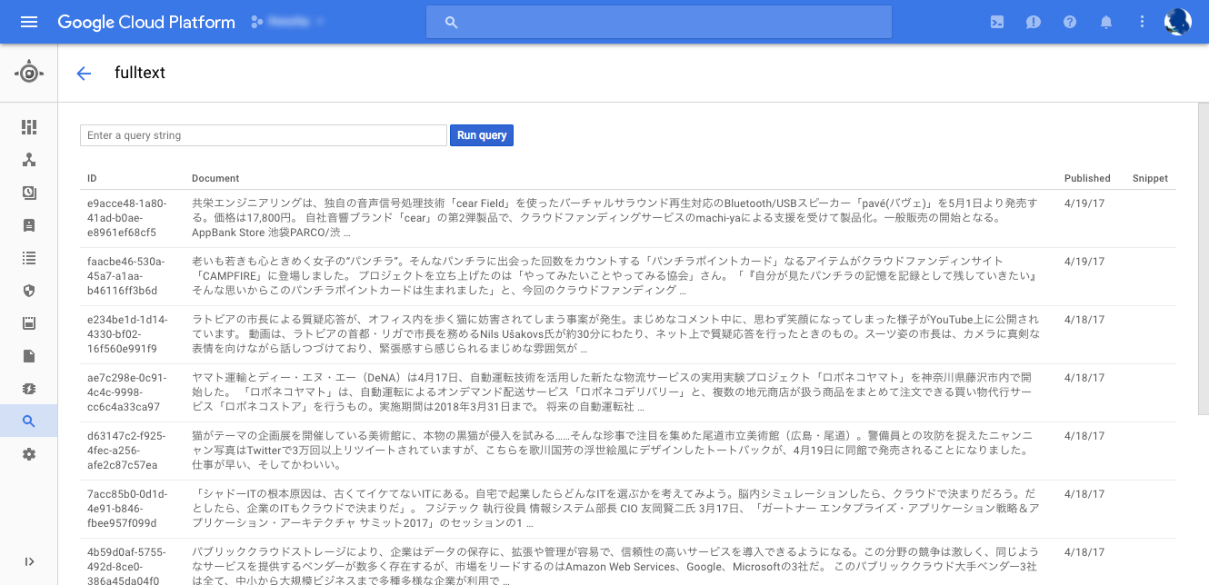Open the Help icon in the top bar
Image resolution: width=1209 pixels, height=585 pixels.
click(1069, 22)
